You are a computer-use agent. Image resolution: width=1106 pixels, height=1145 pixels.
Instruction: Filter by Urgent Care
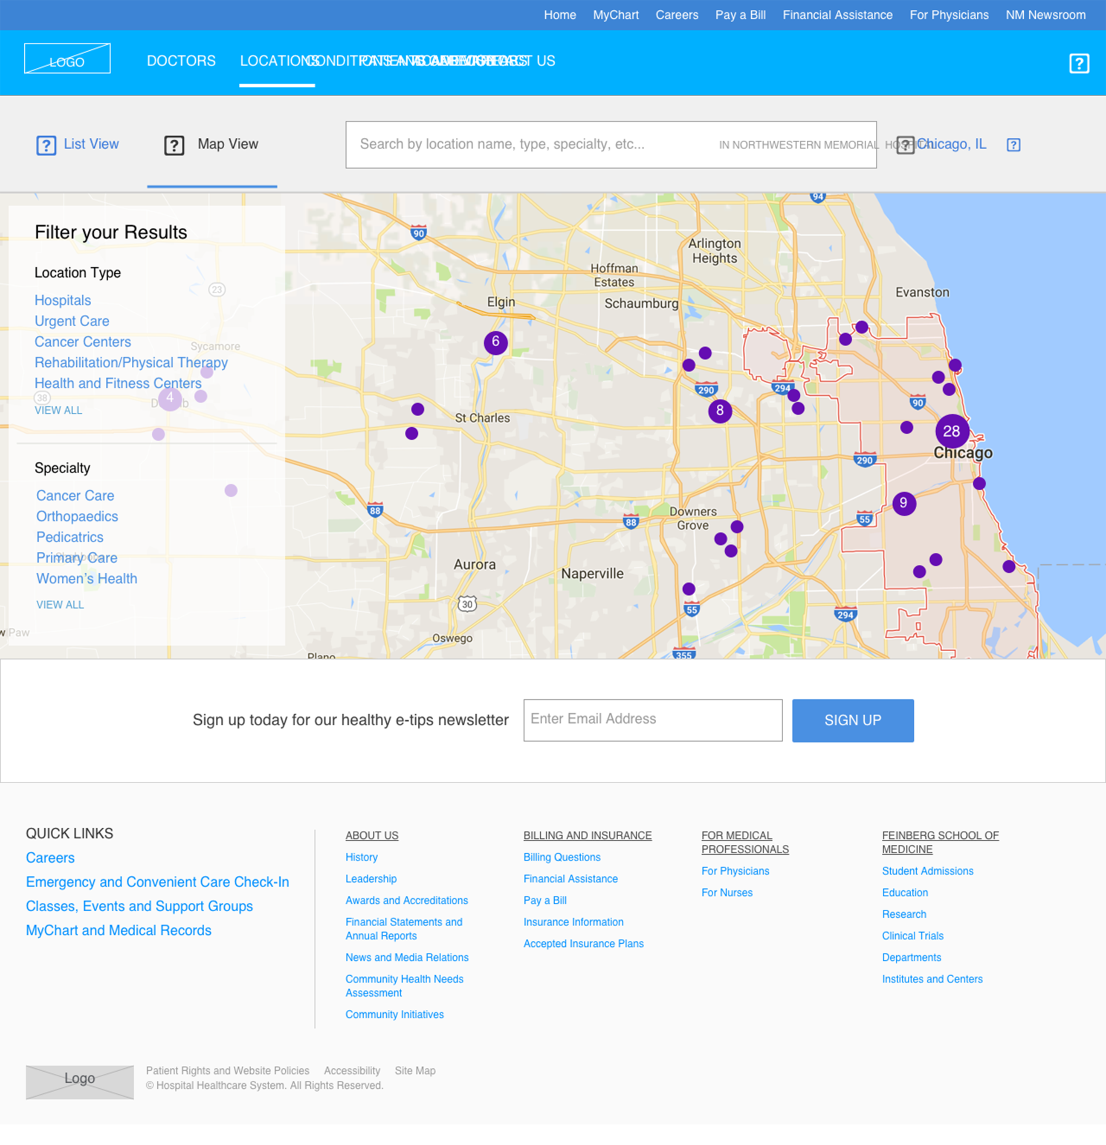point(72,321)
